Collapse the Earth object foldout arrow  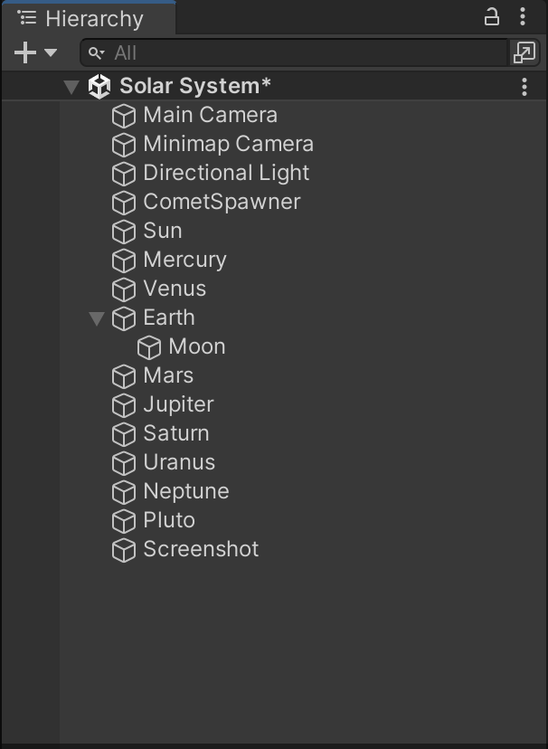click(97, 318)
